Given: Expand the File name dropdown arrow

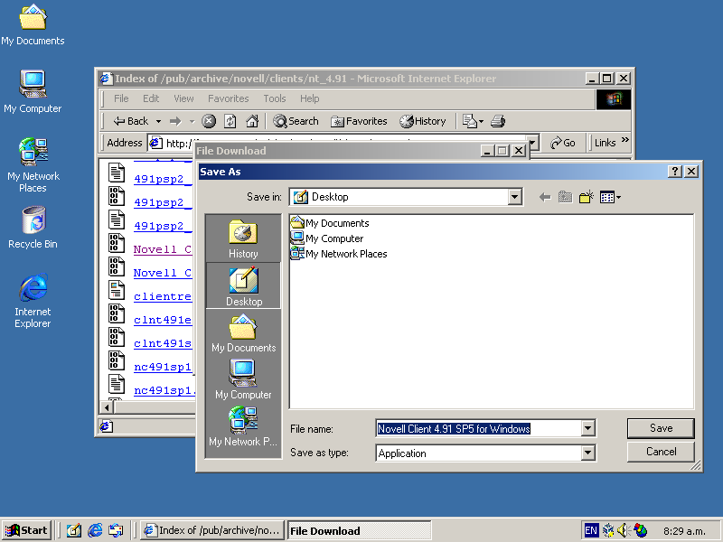Looking at the screenshot, I should point(588,428).
